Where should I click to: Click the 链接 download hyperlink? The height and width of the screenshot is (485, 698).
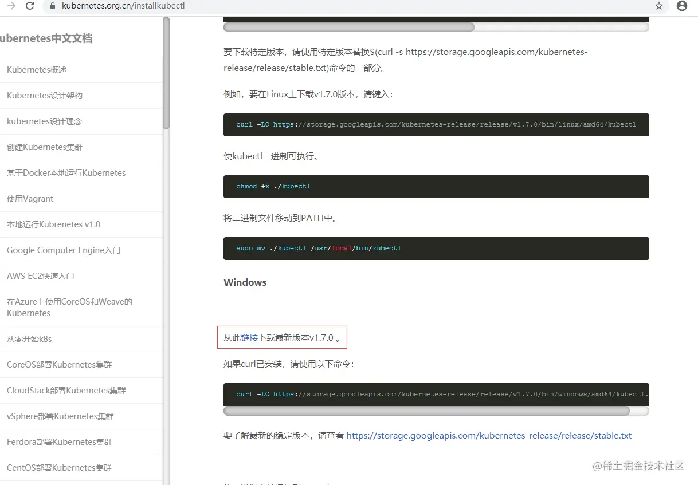(250, 338)
